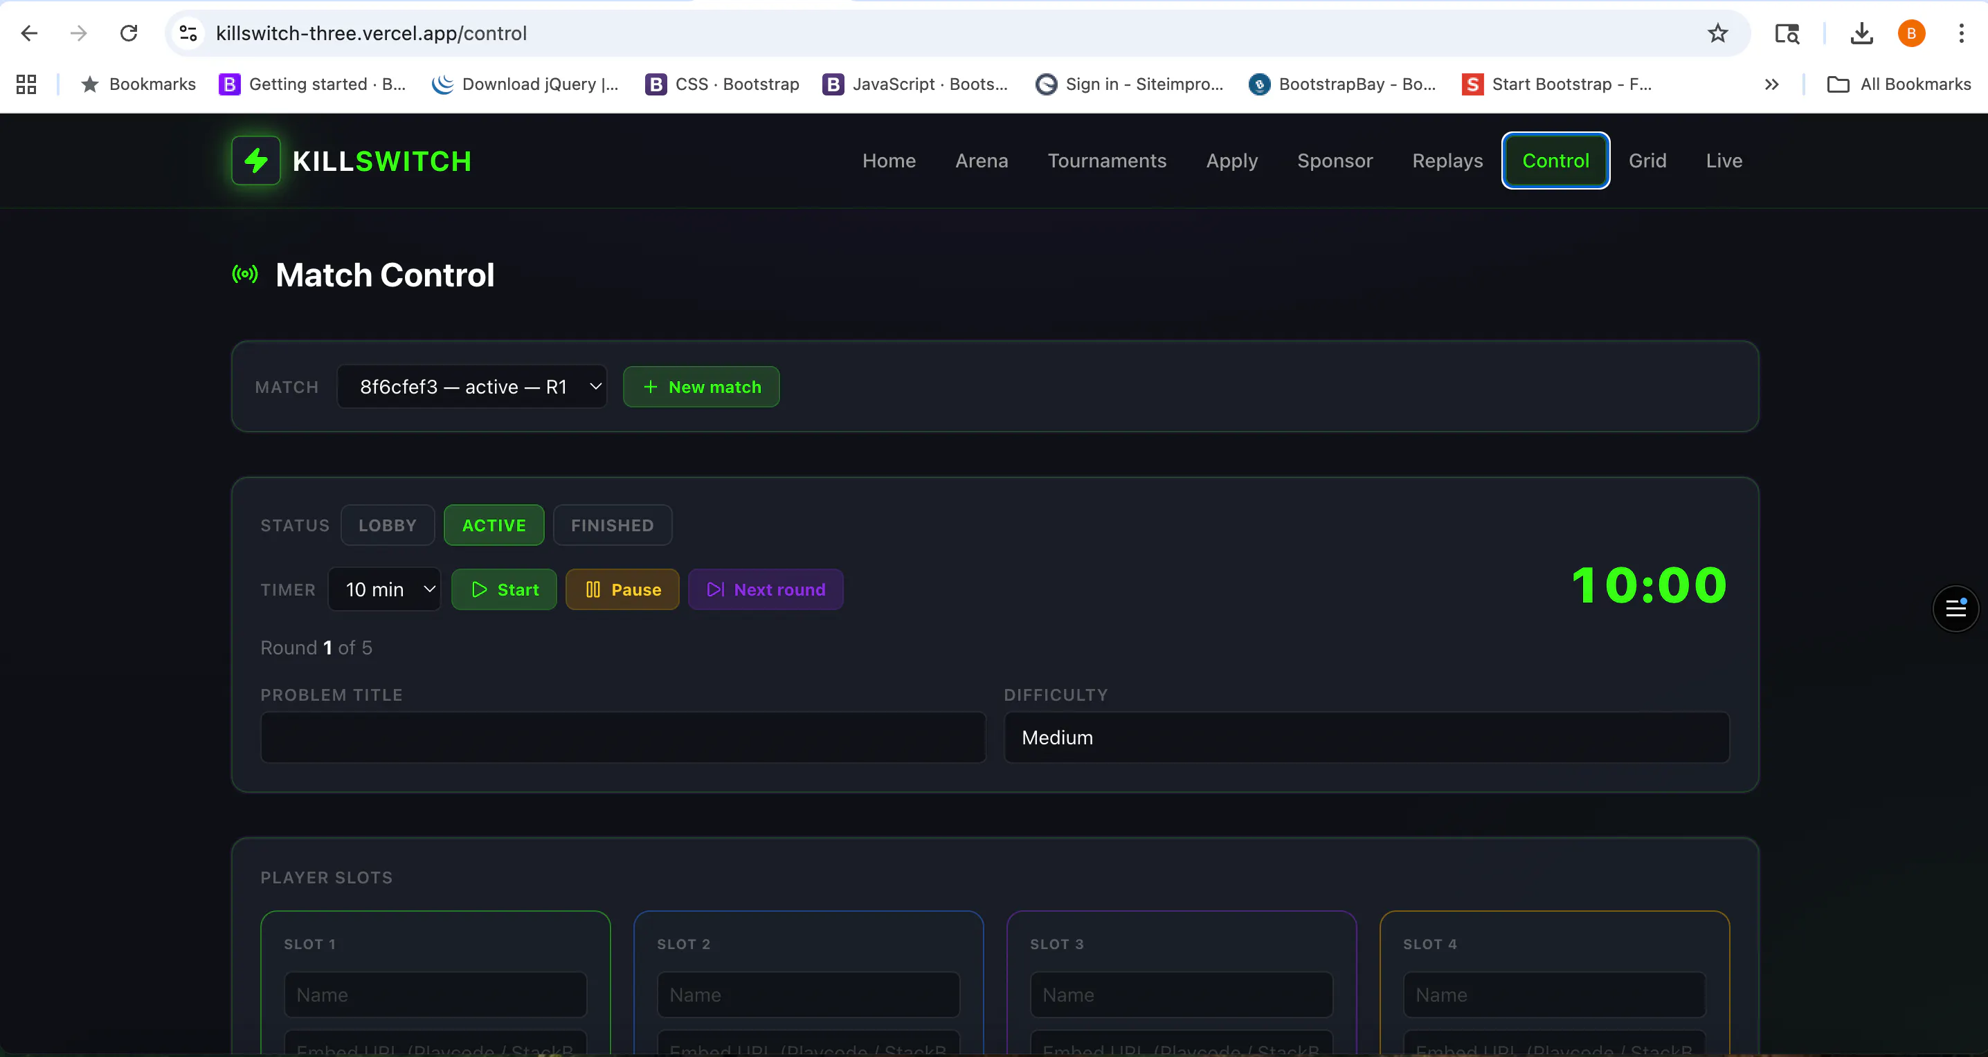Open the orange profile avatar B
Viewport: 1988px width, 1057px height.
[x=1912, y=33]
